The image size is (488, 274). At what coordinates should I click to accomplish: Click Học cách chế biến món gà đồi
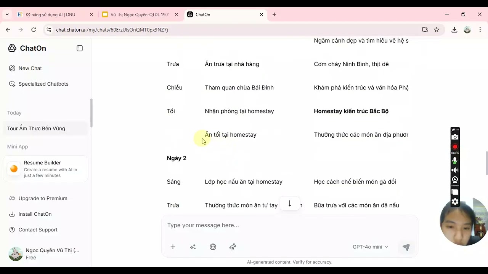click(x=355, y=182)
